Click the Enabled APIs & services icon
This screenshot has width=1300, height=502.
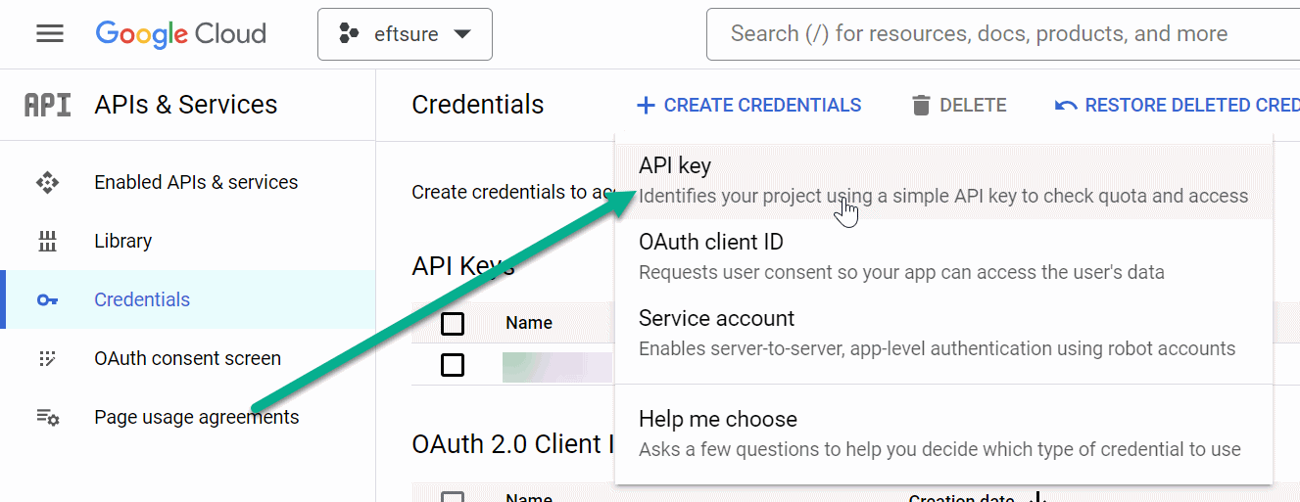[47, 182]
